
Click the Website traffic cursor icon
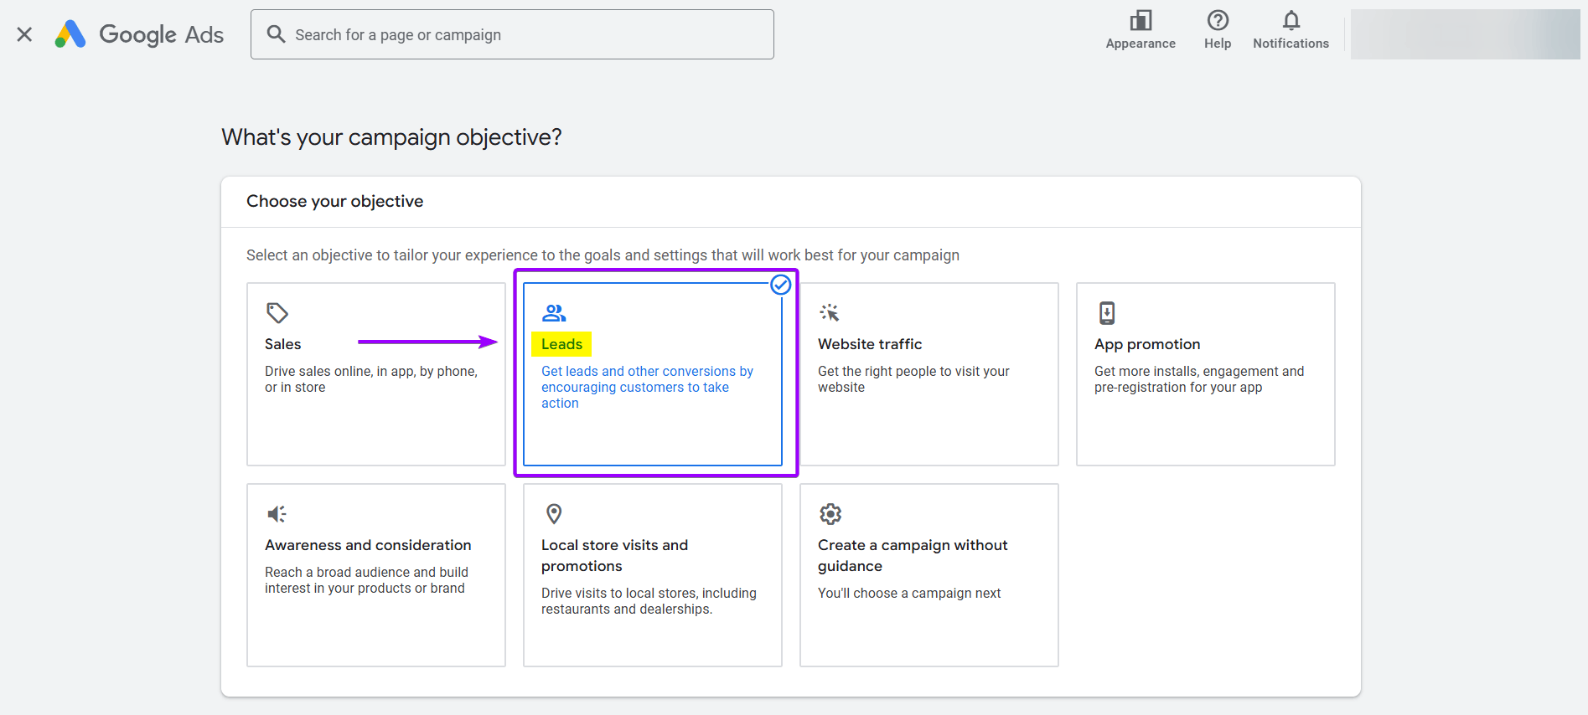coord(830,313)
